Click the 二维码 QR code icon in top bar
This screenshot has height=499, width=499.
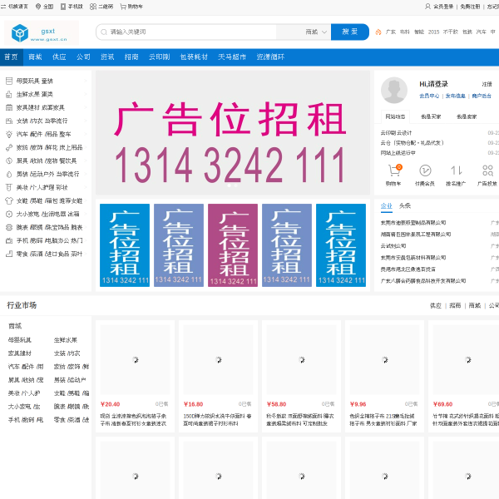[93, 6]
